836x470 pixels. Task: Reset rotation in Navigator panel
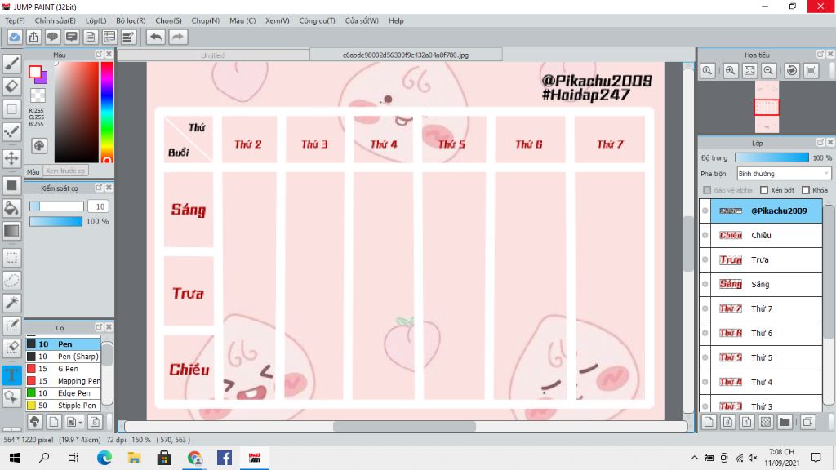[792, 70]
